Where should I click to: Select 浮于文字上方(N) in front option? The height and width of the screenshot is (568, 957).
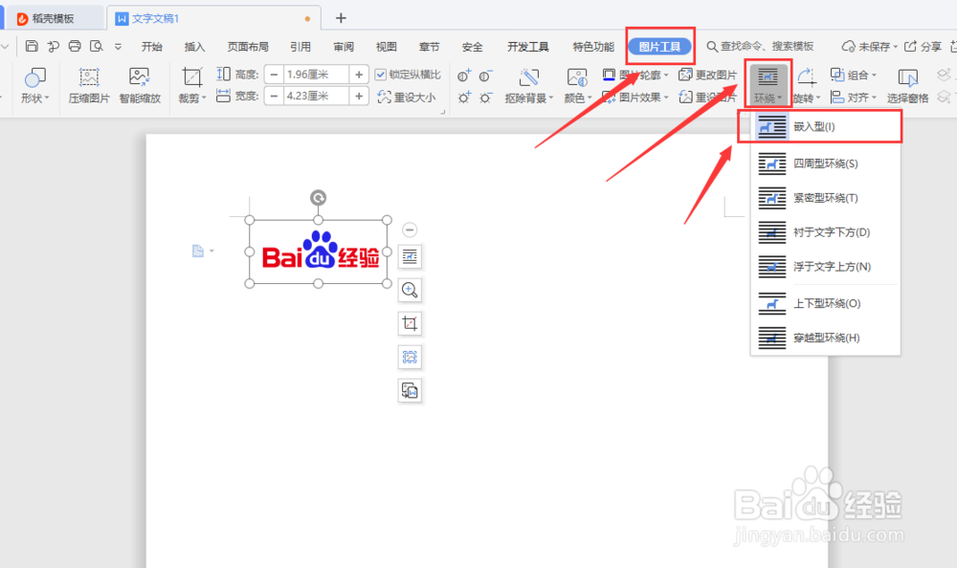825,267
